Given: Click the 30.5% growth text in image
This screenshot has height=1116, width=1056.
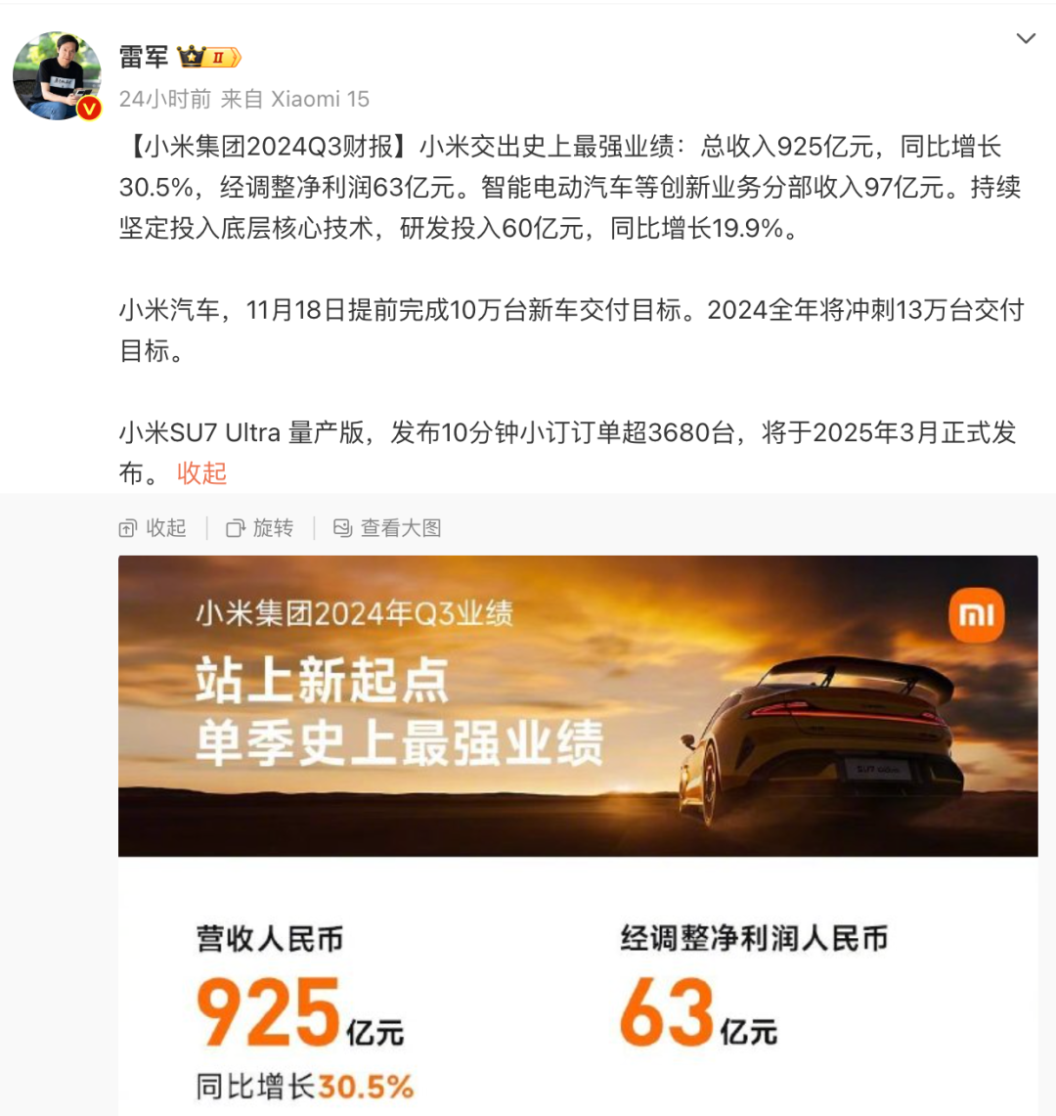Looking at the screenshot, I should (366, 1087).
